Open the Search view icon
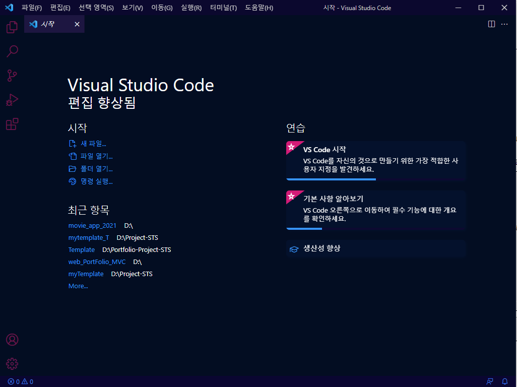Viewport: 517px width, 387px height. click(12, 51)
